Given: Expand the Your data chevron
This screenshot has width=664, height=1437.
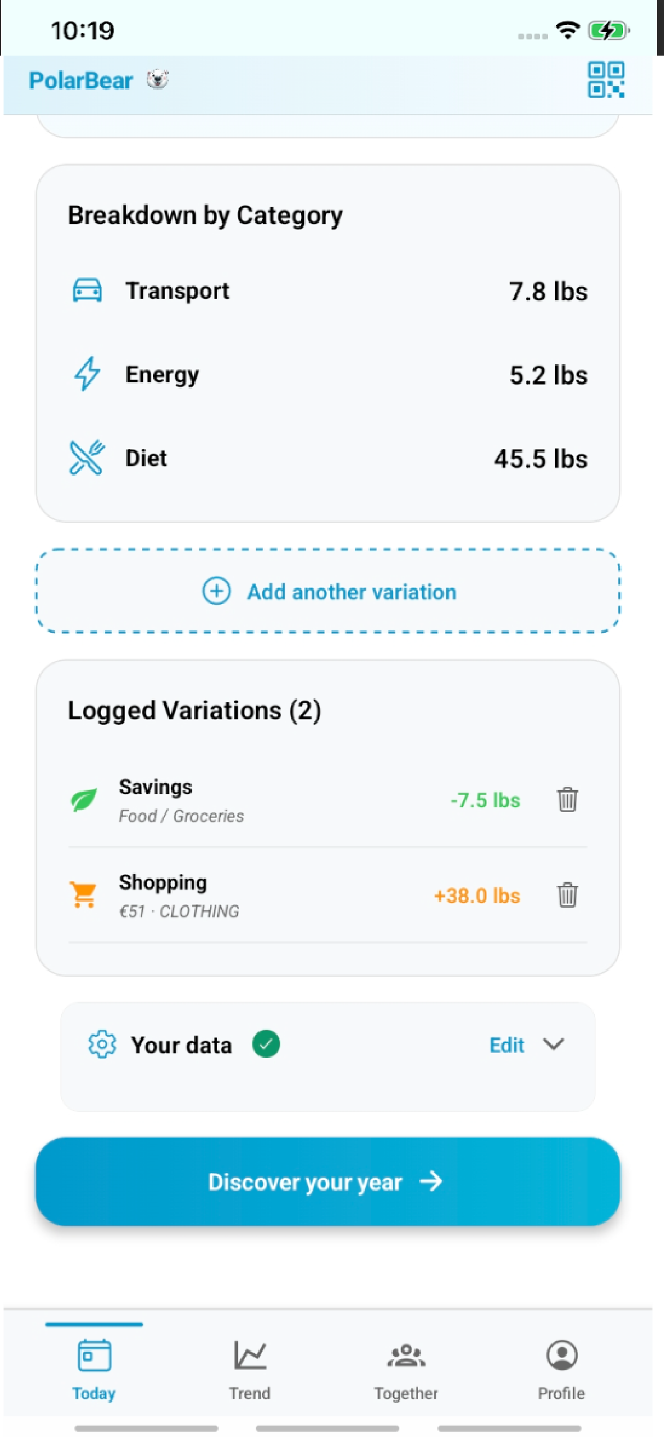Looking at the screenshot, I should pyautogui.click(x=553, y=1044).
